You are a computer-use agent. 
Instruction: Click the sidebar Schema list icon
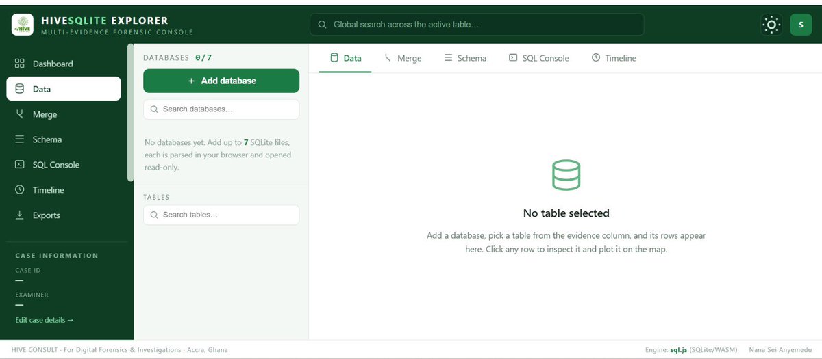pyautogui.click(x=19, y=139)
